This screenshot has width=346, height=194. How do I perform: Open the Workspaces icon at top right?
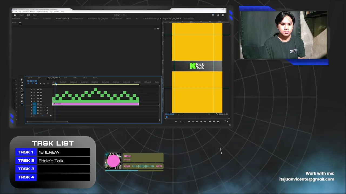[x=213, y=15]
